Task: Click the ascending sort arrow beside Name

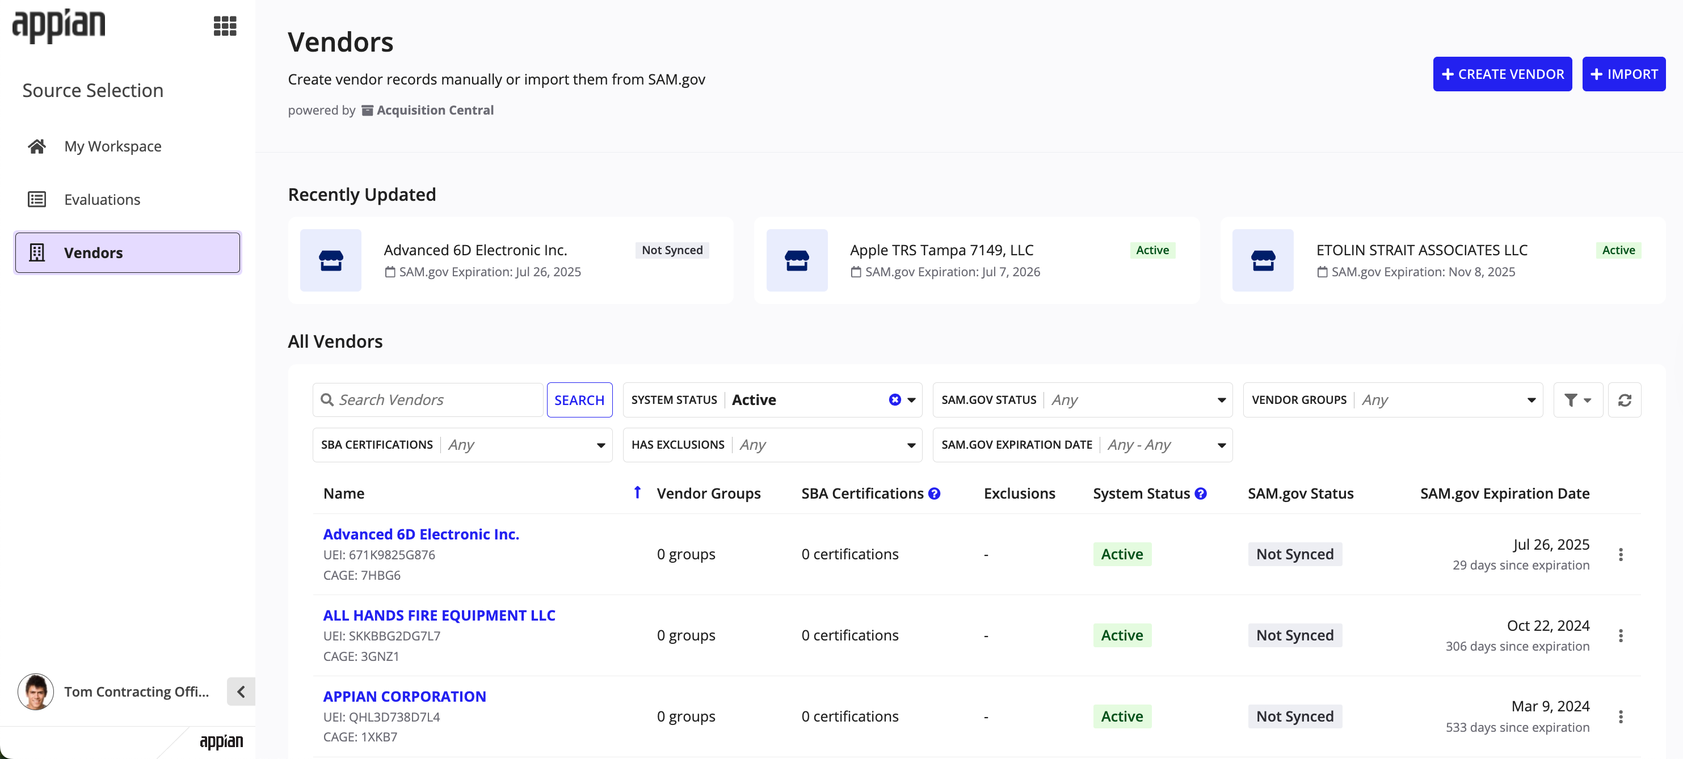Action: (637, 492)
